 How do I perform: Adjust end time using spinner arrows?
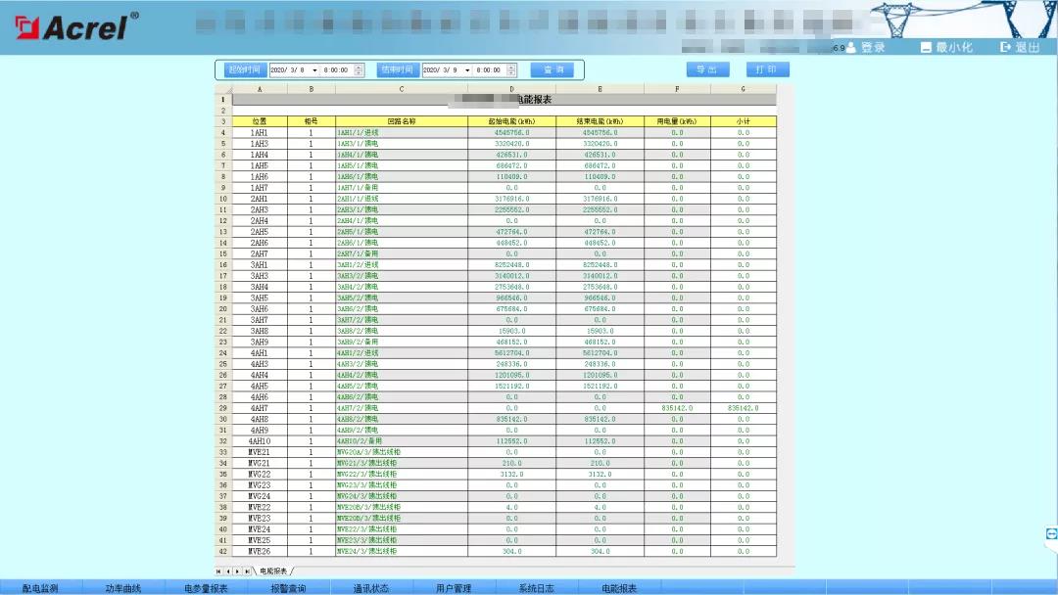coord(511,70)
